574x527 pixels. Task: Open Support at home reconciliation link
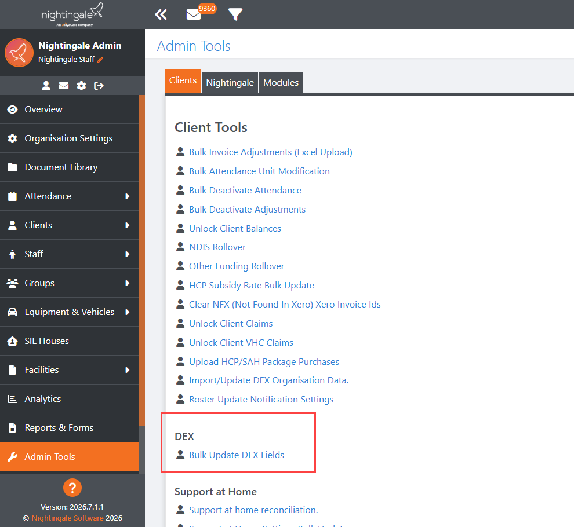pyautogui.click(x=253, y=510)
